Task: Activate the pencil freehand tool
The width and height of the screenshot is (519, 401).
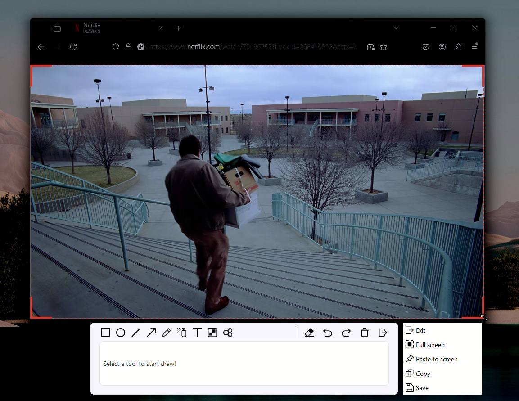Action: pos(167,333)
